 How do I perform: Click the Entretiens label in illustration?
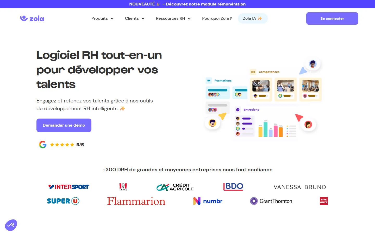(x=251, y=110)
